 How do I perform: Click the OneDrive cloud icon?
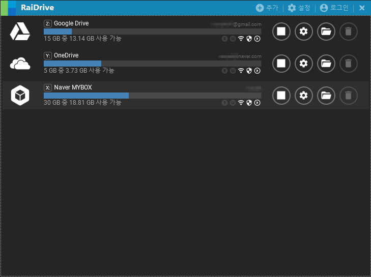pyautogui.click(x=20, y=64)
